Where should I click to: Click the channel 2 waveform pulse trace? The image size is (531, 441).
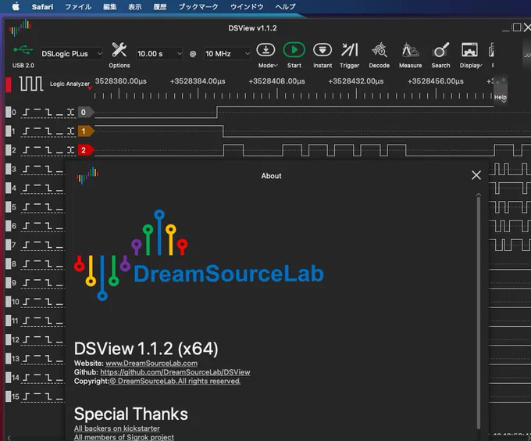coord(312,150)
